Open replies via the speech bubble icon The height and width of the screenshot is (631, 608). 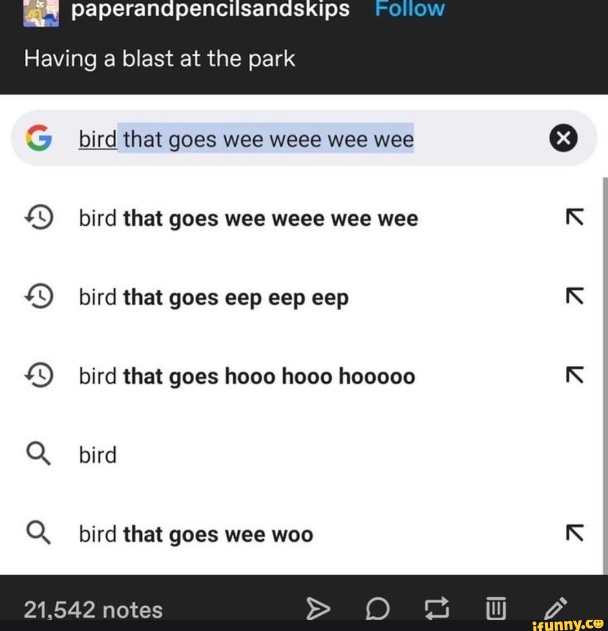click(379, 609)
